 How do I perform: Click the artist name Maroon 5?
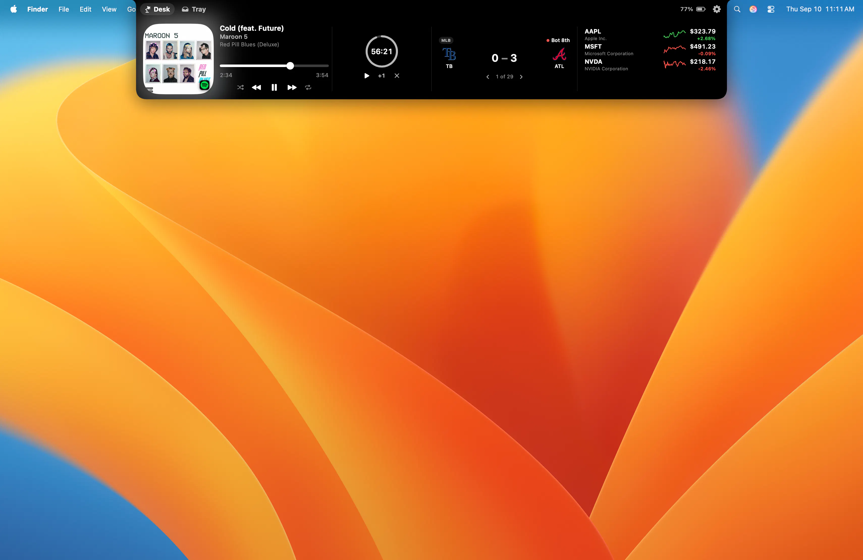pyautogui.click(x=233, y=37)
